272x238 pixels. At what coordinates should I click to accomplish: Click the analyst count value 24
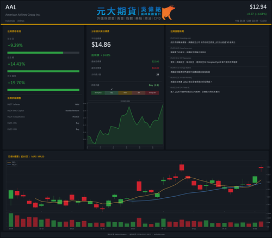coord(158,74)
